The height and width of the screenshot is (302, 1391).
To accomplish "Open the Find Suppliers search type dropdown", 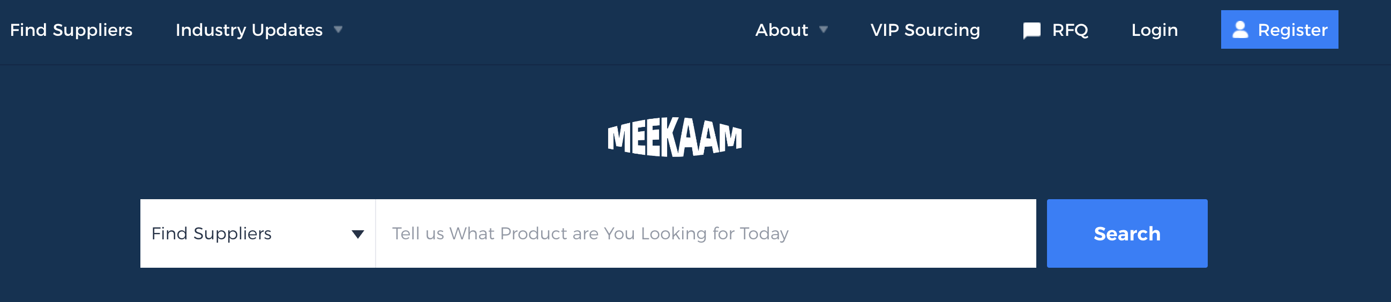I will tap(257, 233).
